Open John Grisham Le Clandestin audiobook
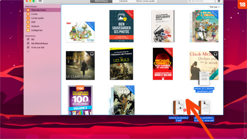The image size is (247, 139). coord(80,66)
